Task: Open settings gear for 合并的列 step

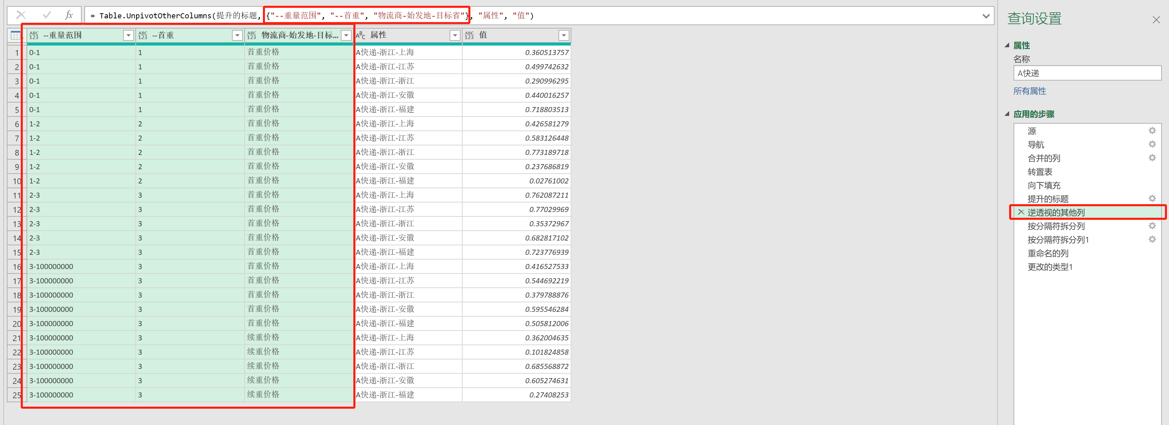Action: [x=1152, y=158]
